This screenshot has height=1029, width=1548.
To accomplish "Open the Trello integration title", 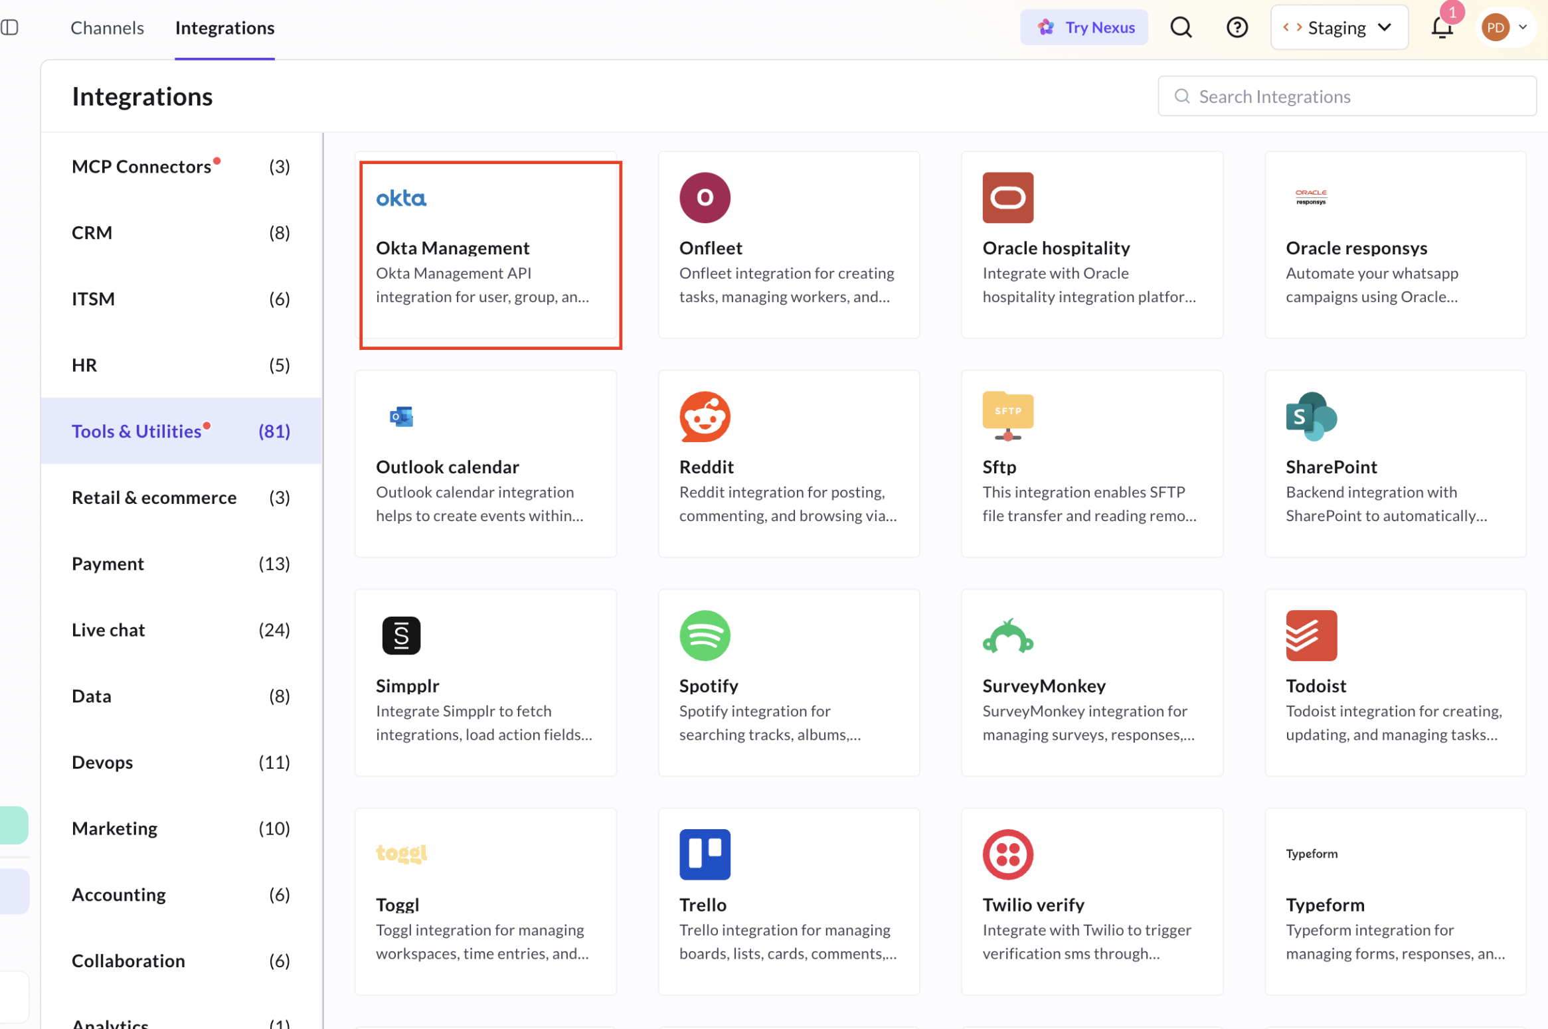I will point(703,905).
